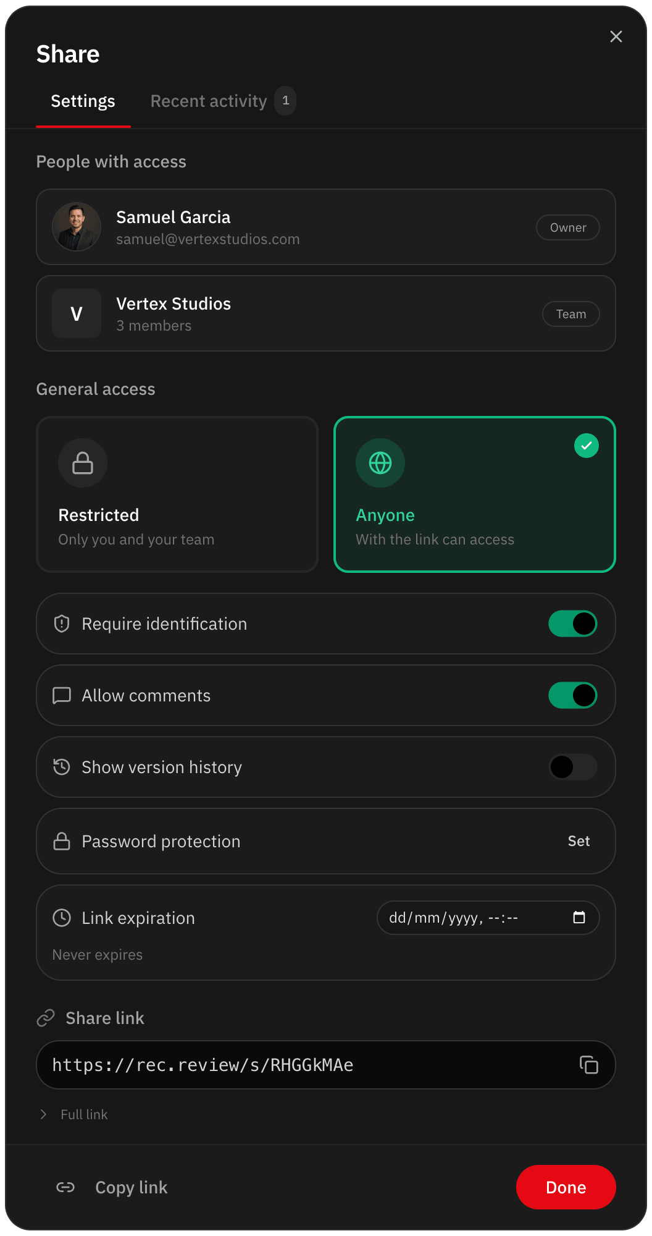The width and height of the screenshot is (652, 1236).
Task: Click the link expiration date field
Action: coord(488,918)
